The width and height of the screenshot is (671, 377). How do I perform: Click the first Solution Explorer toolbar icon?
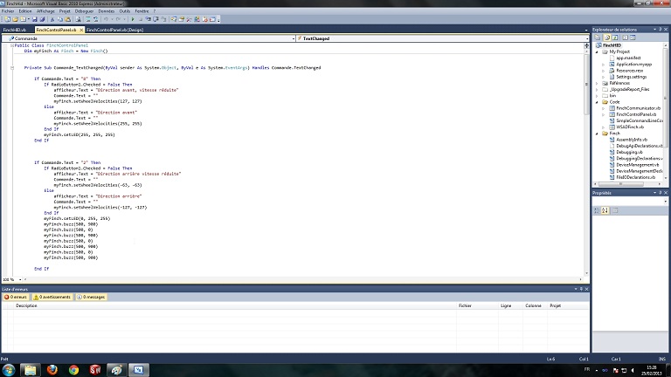[x=596, y=38]
